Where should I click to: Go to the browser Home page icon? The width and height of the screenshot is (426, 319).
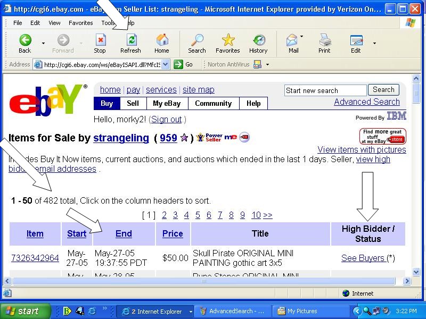pos(162,44)
